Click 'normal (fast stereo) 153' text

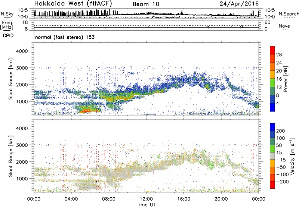pos(65,37)
